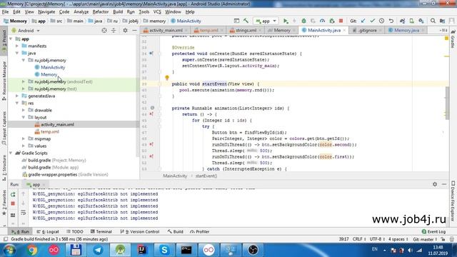Click the Git commit checkmark icon

pos(372,21)
